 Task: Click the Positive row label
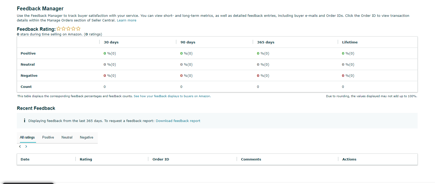point(28,53)
